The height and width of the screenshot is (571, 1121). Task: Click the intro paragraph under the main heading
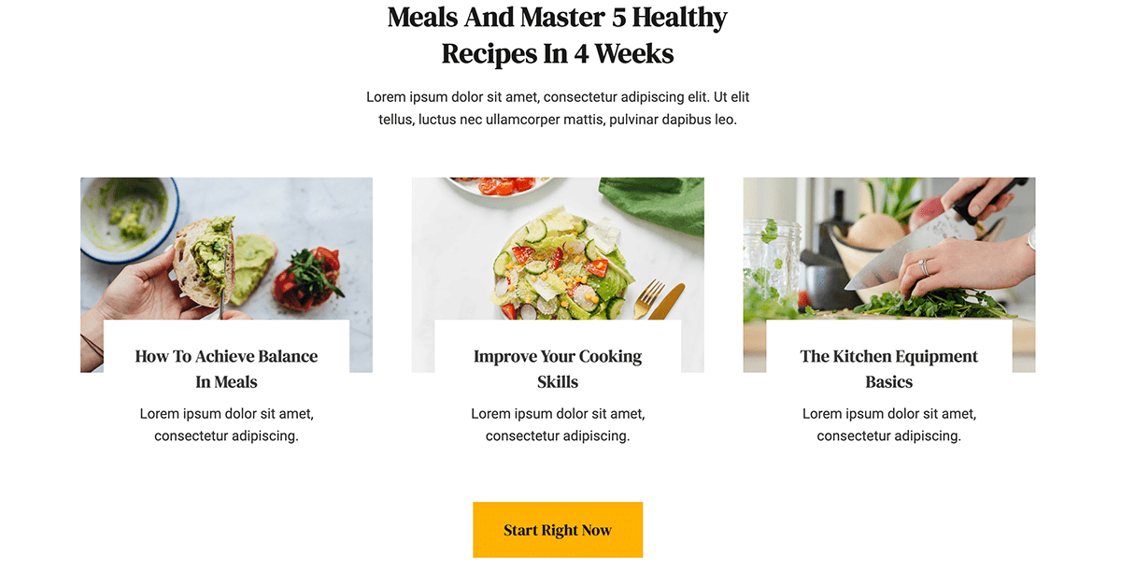click(558, 108)
